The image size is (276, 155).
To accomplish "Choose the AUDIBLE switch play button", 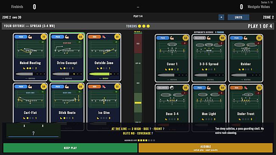I will [x=206, y=148].
